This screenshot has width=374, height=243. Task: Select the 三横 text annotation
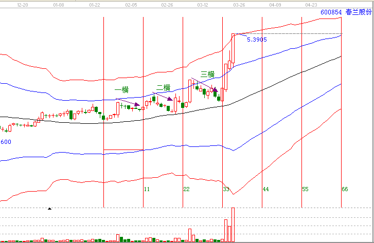[x=207, y=74]
